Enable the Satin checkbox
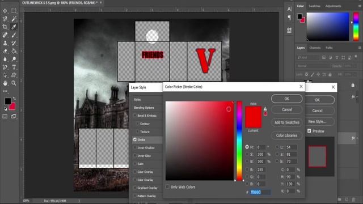The height and width of the screenshot is (204, 363). coord(135,164)
